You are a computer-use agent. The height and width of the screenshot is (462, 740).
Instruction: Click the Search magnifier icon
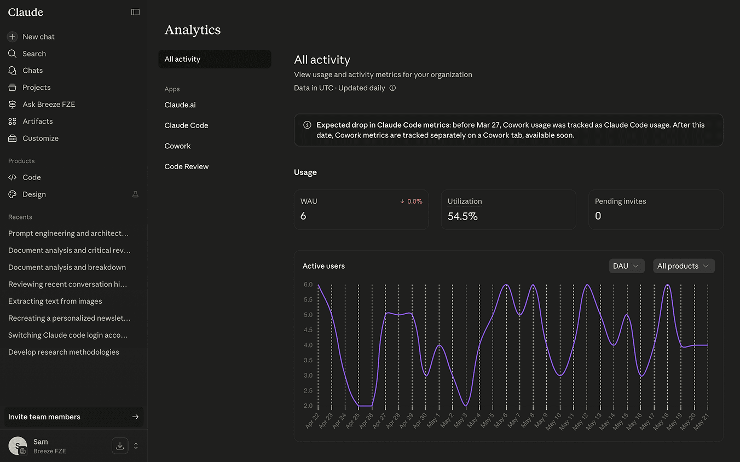(12, 54)
